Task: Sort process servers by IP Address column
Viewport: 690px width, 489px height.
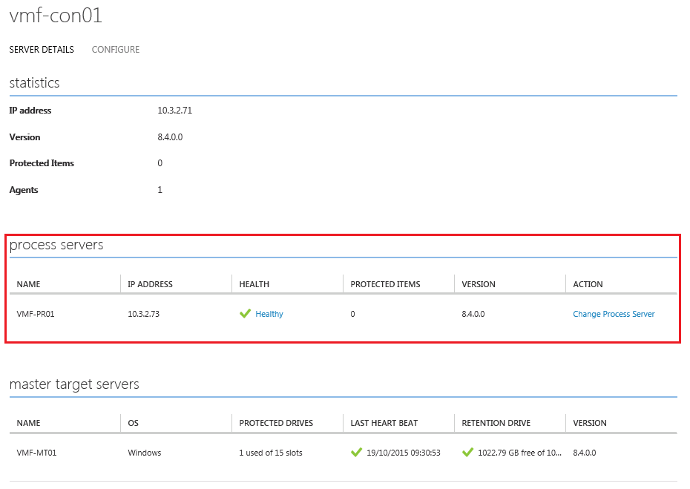Action: pyautogui.click(x=150, y=284)
